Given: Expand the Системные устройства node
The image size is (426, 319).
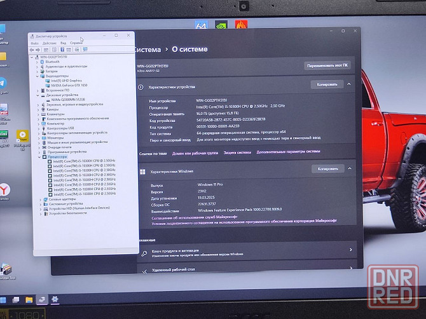Looking at the screenshot, I should pyautogui.click(x=41, y=204).
